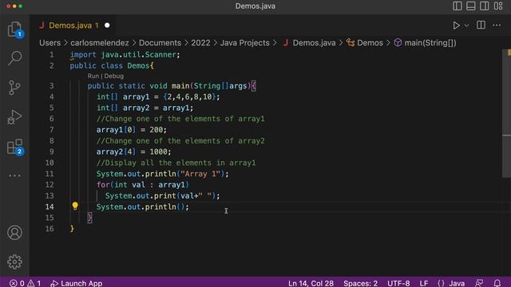
Task: Click comment '//Change one of the elements of array2'
Action: (x=180, y=140)
